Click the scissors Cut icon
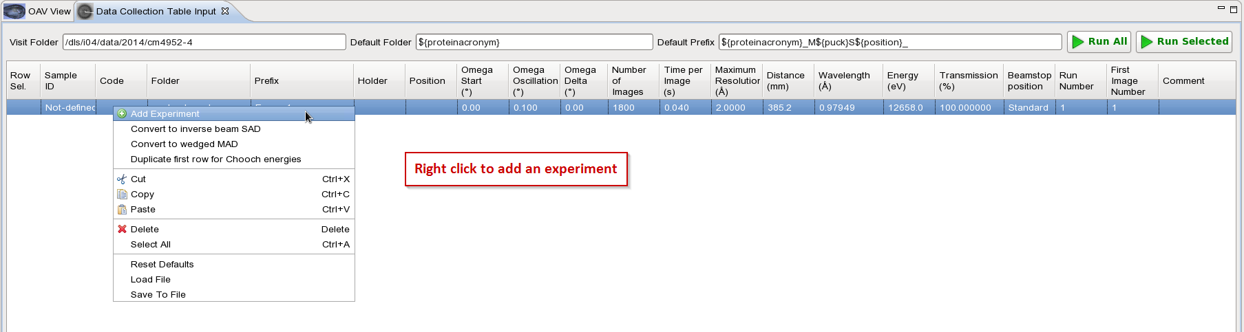The image size is (1244, 332). (x=122, y=179)
